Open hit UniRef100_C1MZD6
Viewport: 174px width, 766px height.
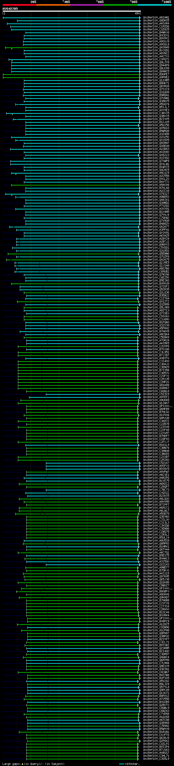[x=156, y=26]
